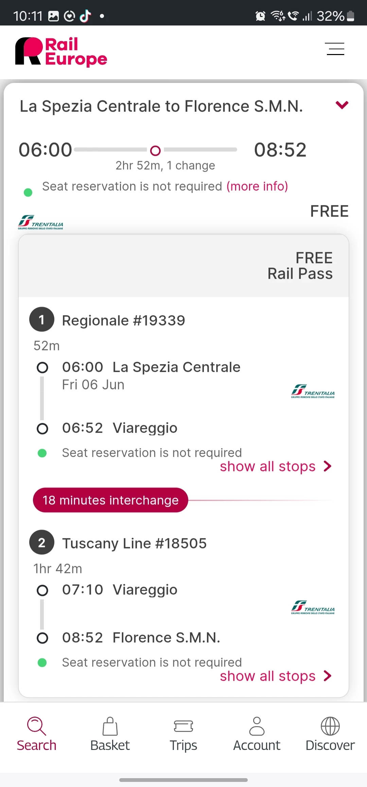Tap the TikTok notification icon
The image size is (367, 787).
pos(85,16)
